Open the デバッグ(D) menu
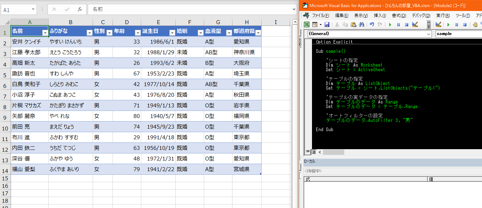 tap(421, 15)
